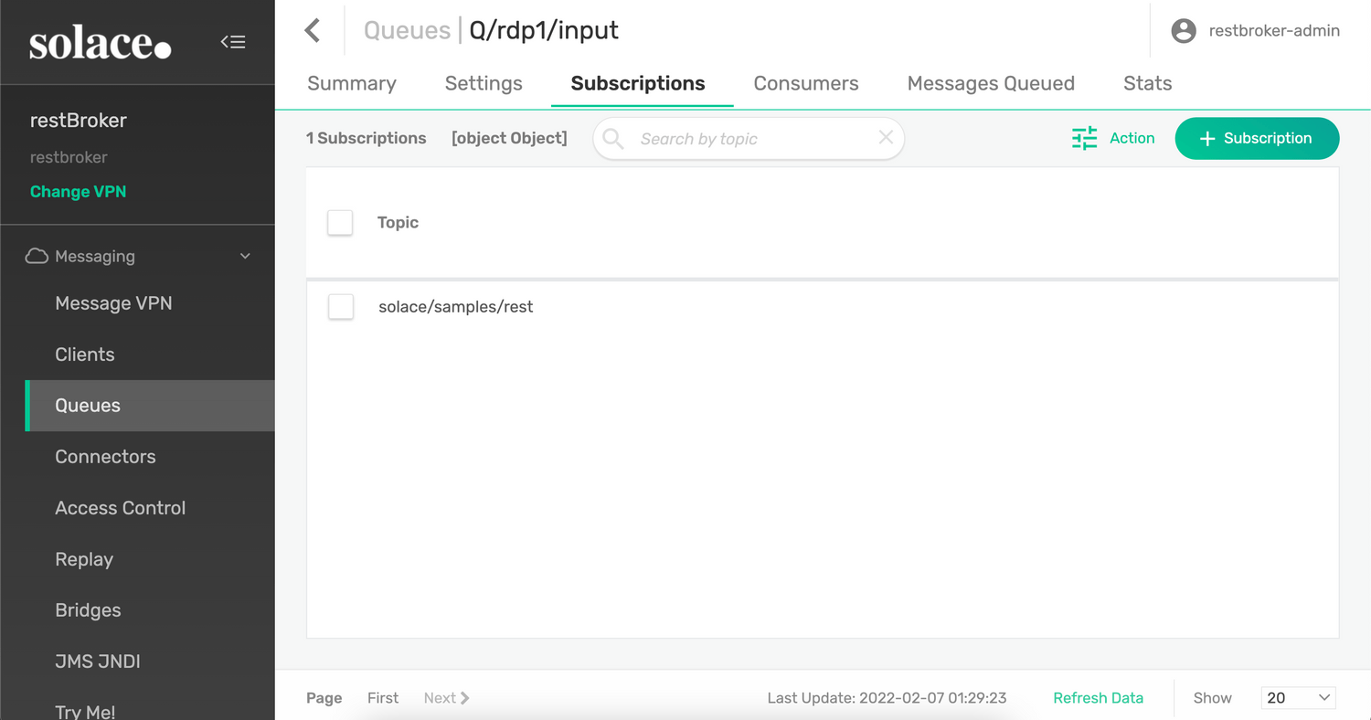
Task: Switch to the Consumers tab
Action: (x=805, y=83)
